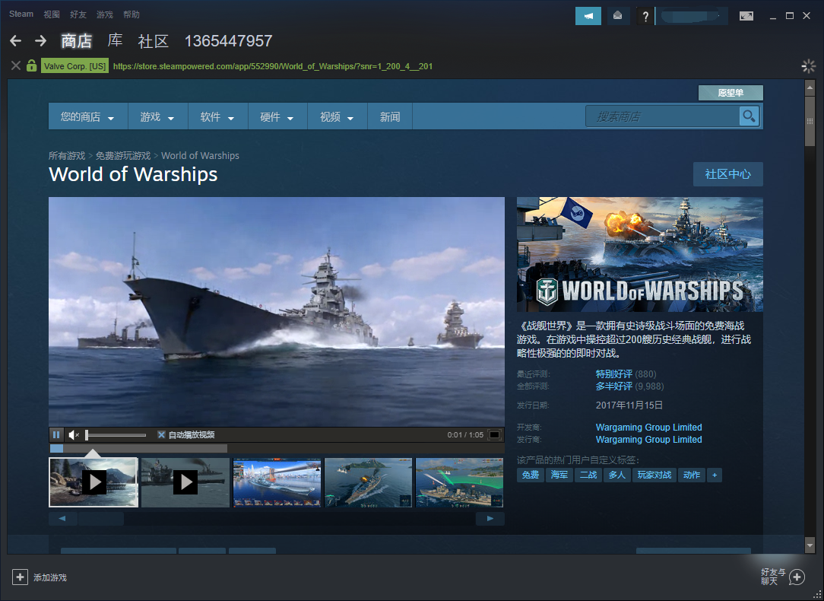
Task: Click the plus icon to add game
Action: 20,577
